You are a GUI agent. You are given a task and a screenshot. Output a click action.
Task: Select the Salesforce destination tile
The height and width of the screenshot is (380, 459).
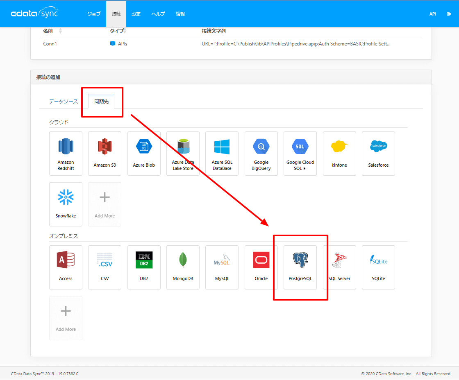[378, 154]
